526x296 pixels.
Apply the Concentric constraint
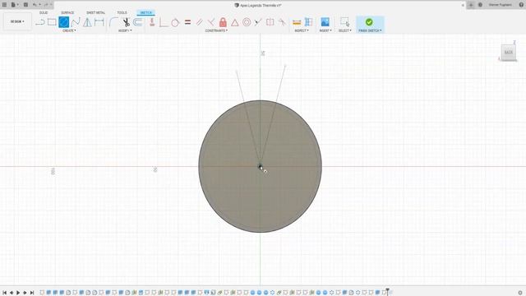[x=247, y=22]
